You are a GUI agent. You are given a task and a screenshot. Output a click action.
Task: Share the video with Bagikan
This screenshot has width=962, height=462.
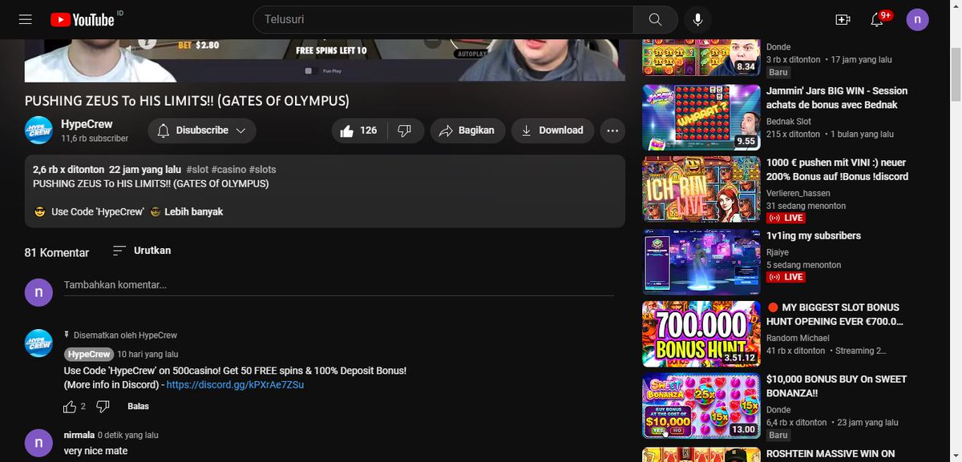468,131
